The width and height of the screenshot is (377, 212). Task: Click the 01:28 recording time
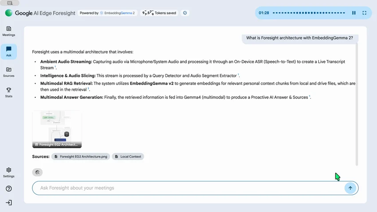coord(264,13)
